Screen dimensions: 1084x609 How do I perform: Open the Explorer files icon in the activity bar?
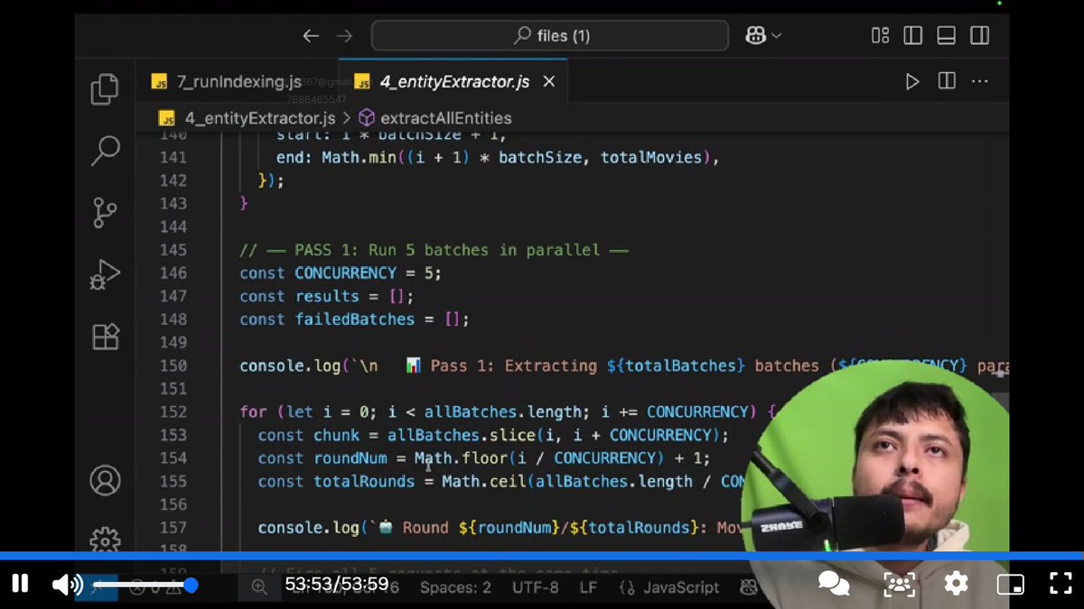pyautogui.click(x=105, y=89)
